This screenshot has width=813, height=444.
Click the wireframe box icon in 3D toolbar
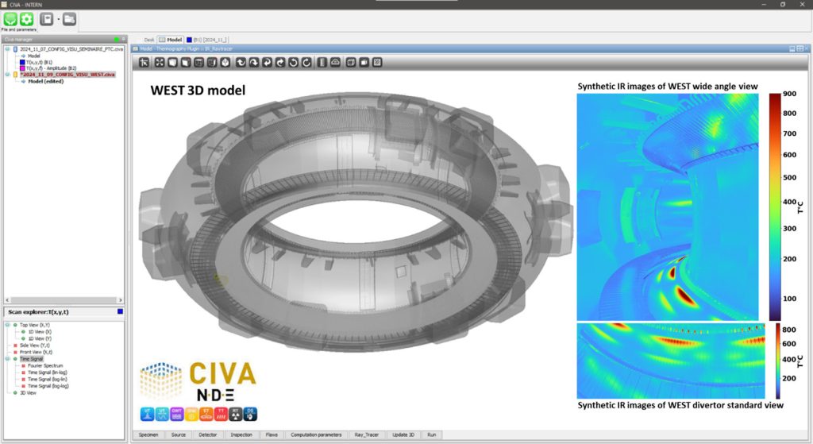(x=351, y=62)
